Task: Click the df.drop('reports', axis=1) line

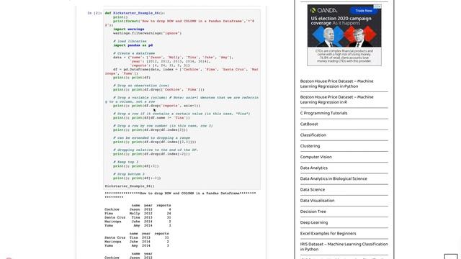Action: click(156, 106)
